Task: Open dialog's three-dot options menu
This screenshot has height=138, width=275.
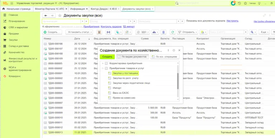Action: click(x=168, y=50)
